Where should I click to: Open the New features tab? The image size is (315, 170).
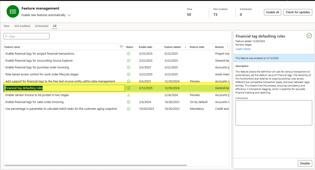pos(6,26)
